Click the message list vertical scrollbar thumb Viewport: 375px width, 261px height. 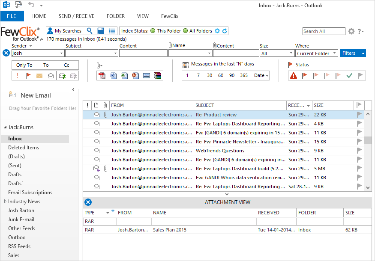[368, 140]
